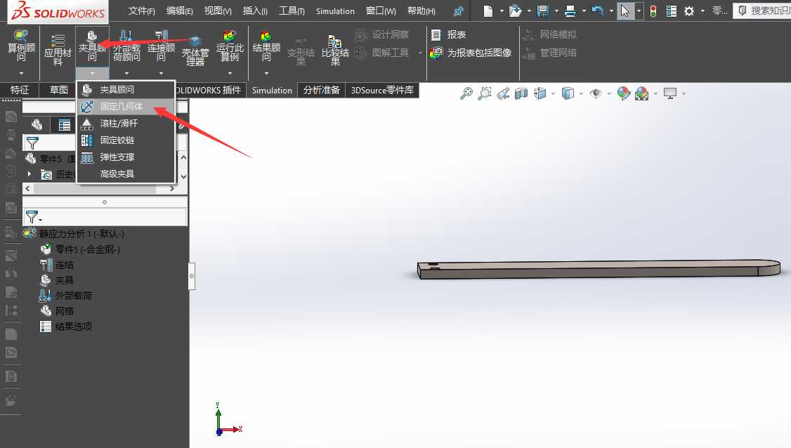
Task: Expand the 历史 history tree node
Action: (x=30, y=174)
